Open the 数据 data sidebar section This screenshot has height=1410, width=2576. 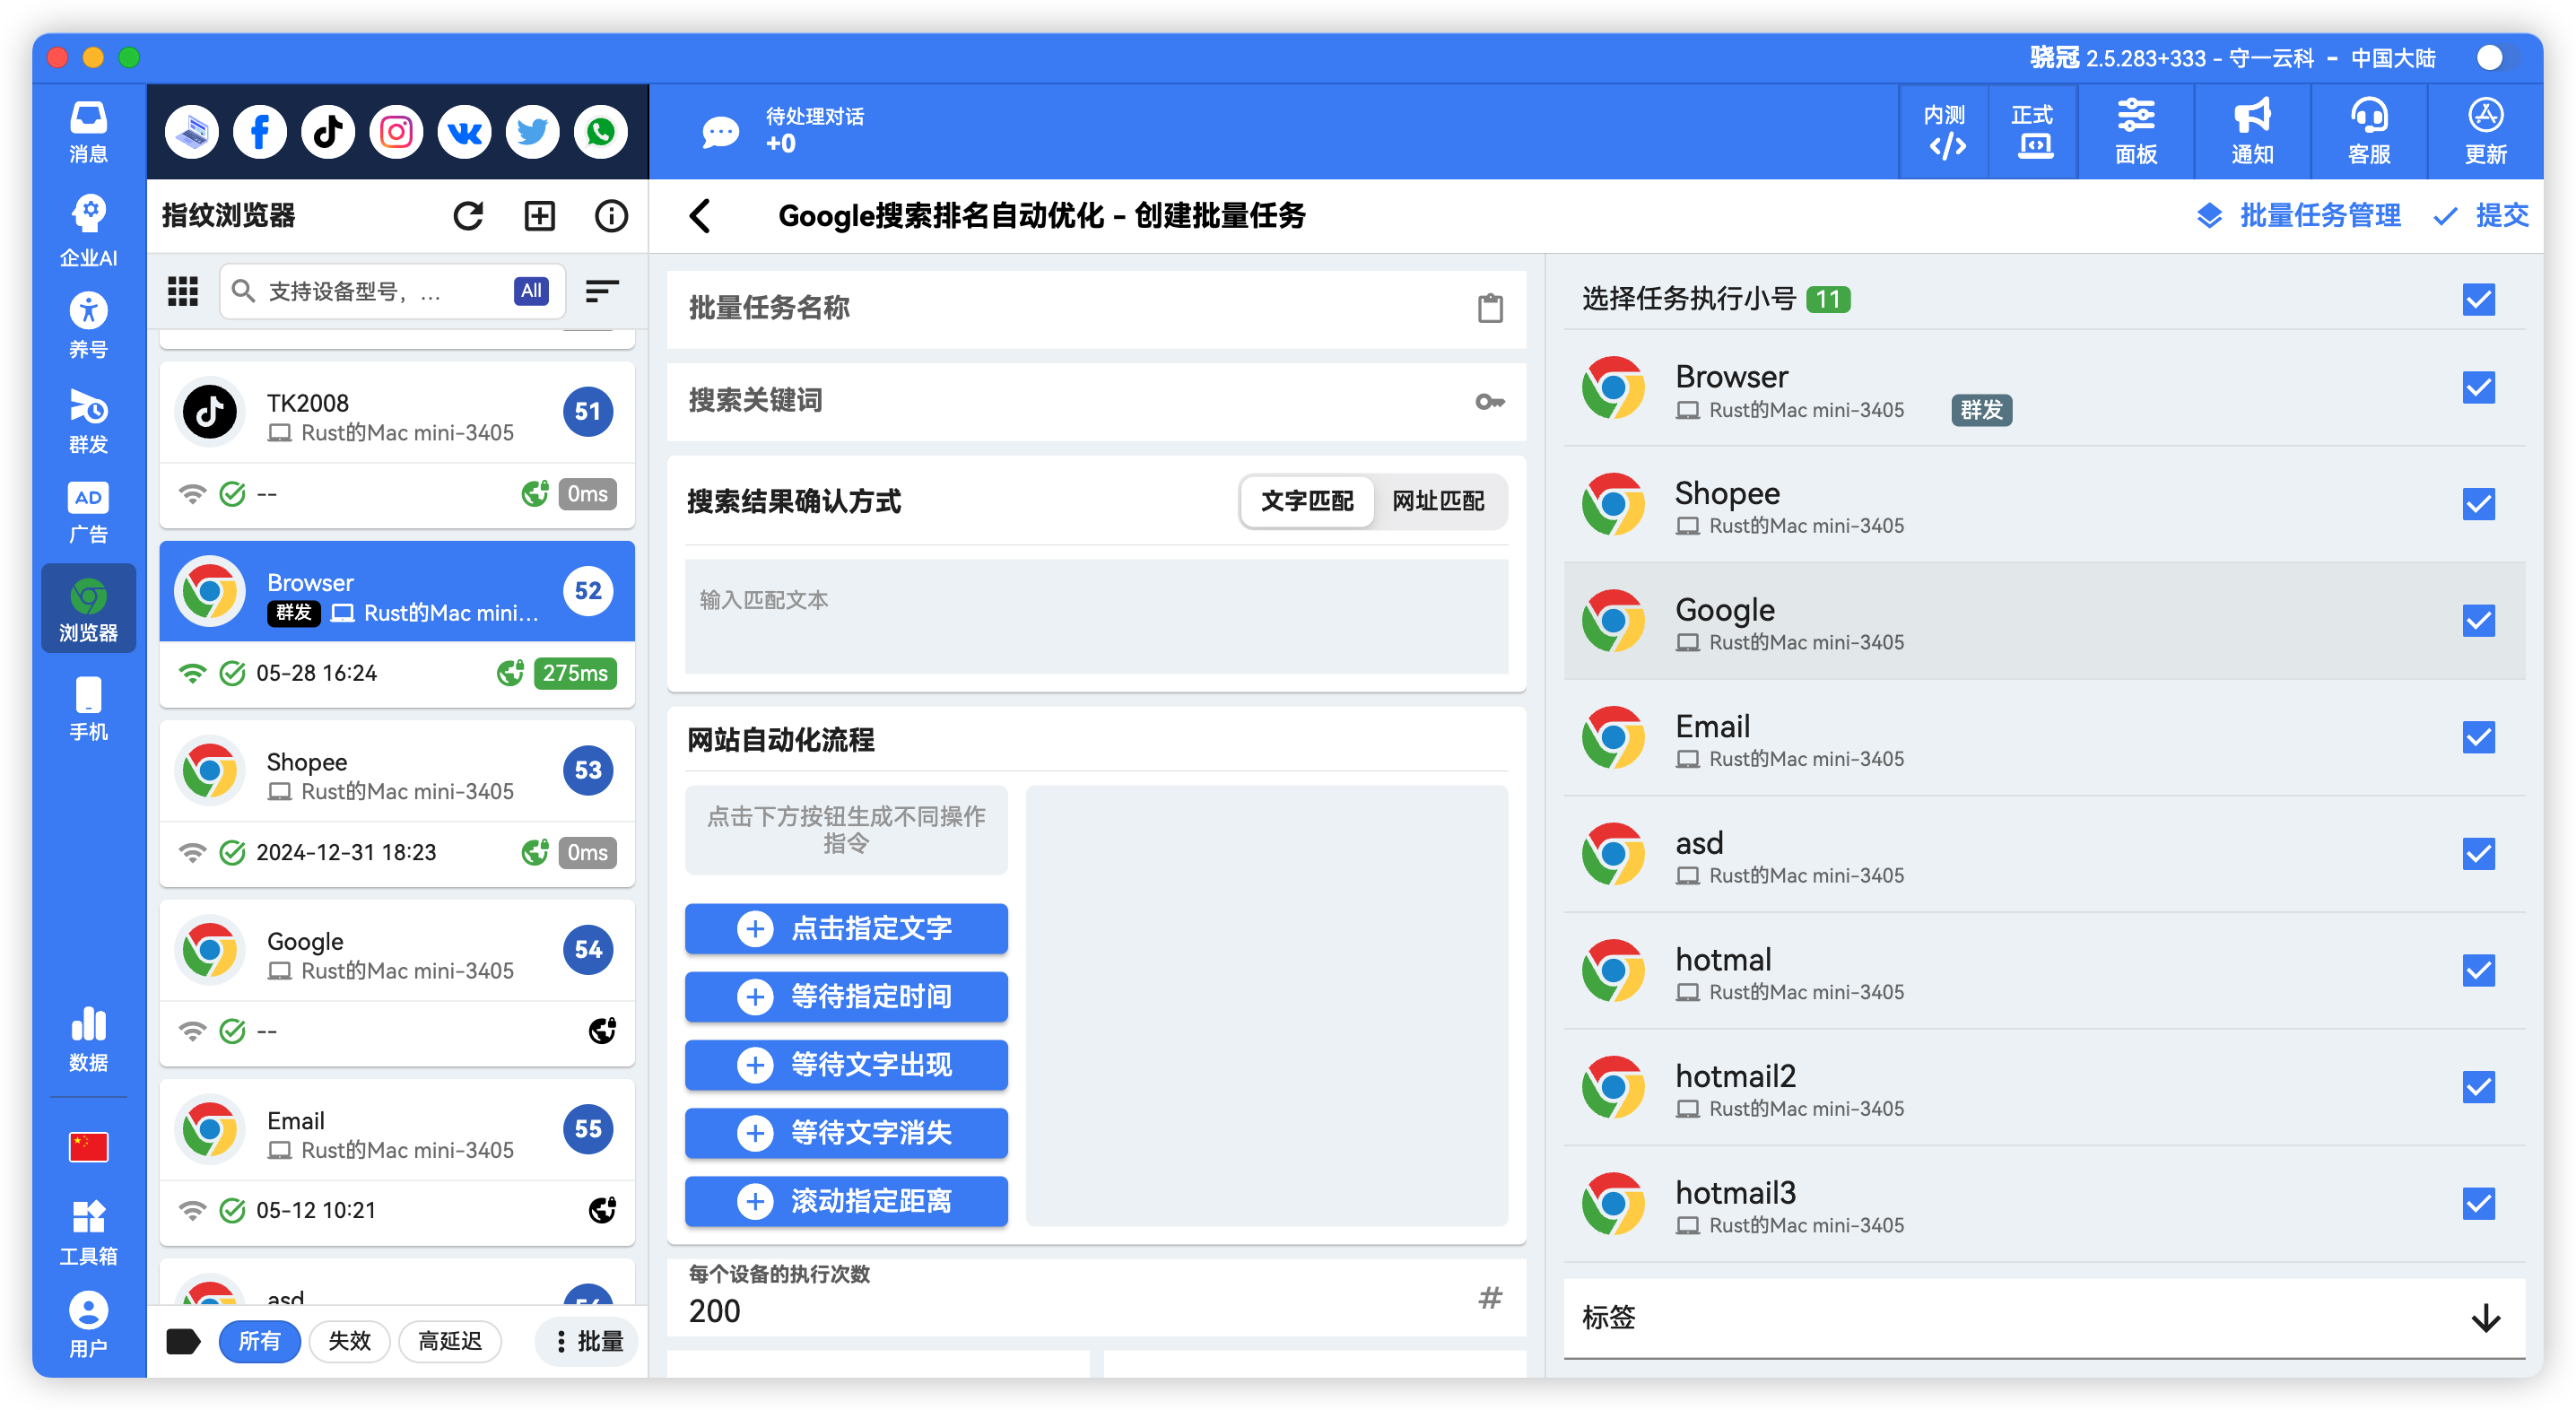click(x=88, y=1040)
